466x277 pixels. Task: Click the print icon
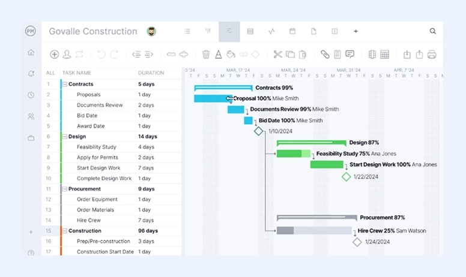click(432, 55)
